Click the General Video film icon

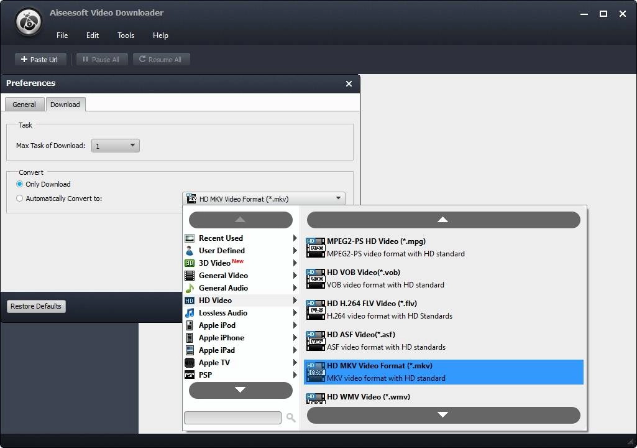(x=190, y=276)
